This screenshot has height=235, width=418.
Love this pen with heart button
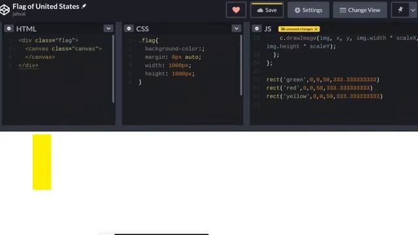236,10
